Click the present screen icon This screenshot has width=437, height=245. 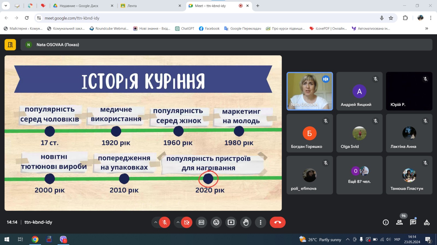(x=231, y=222)
